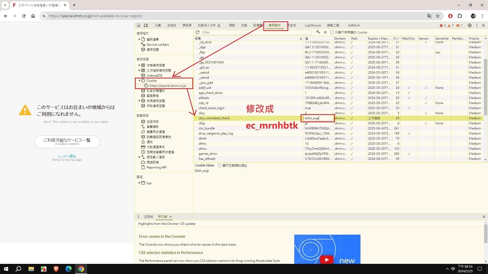Open File Explorer from the taskbar
Viewport: 488px width, 274px height.
tap(31, 269)
